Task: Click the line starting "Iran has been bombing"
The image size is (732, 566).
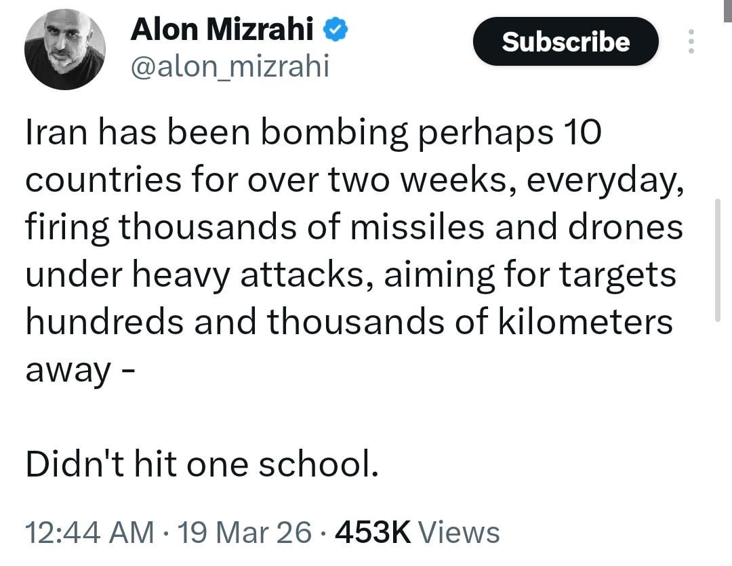Action: coord(313,134)
